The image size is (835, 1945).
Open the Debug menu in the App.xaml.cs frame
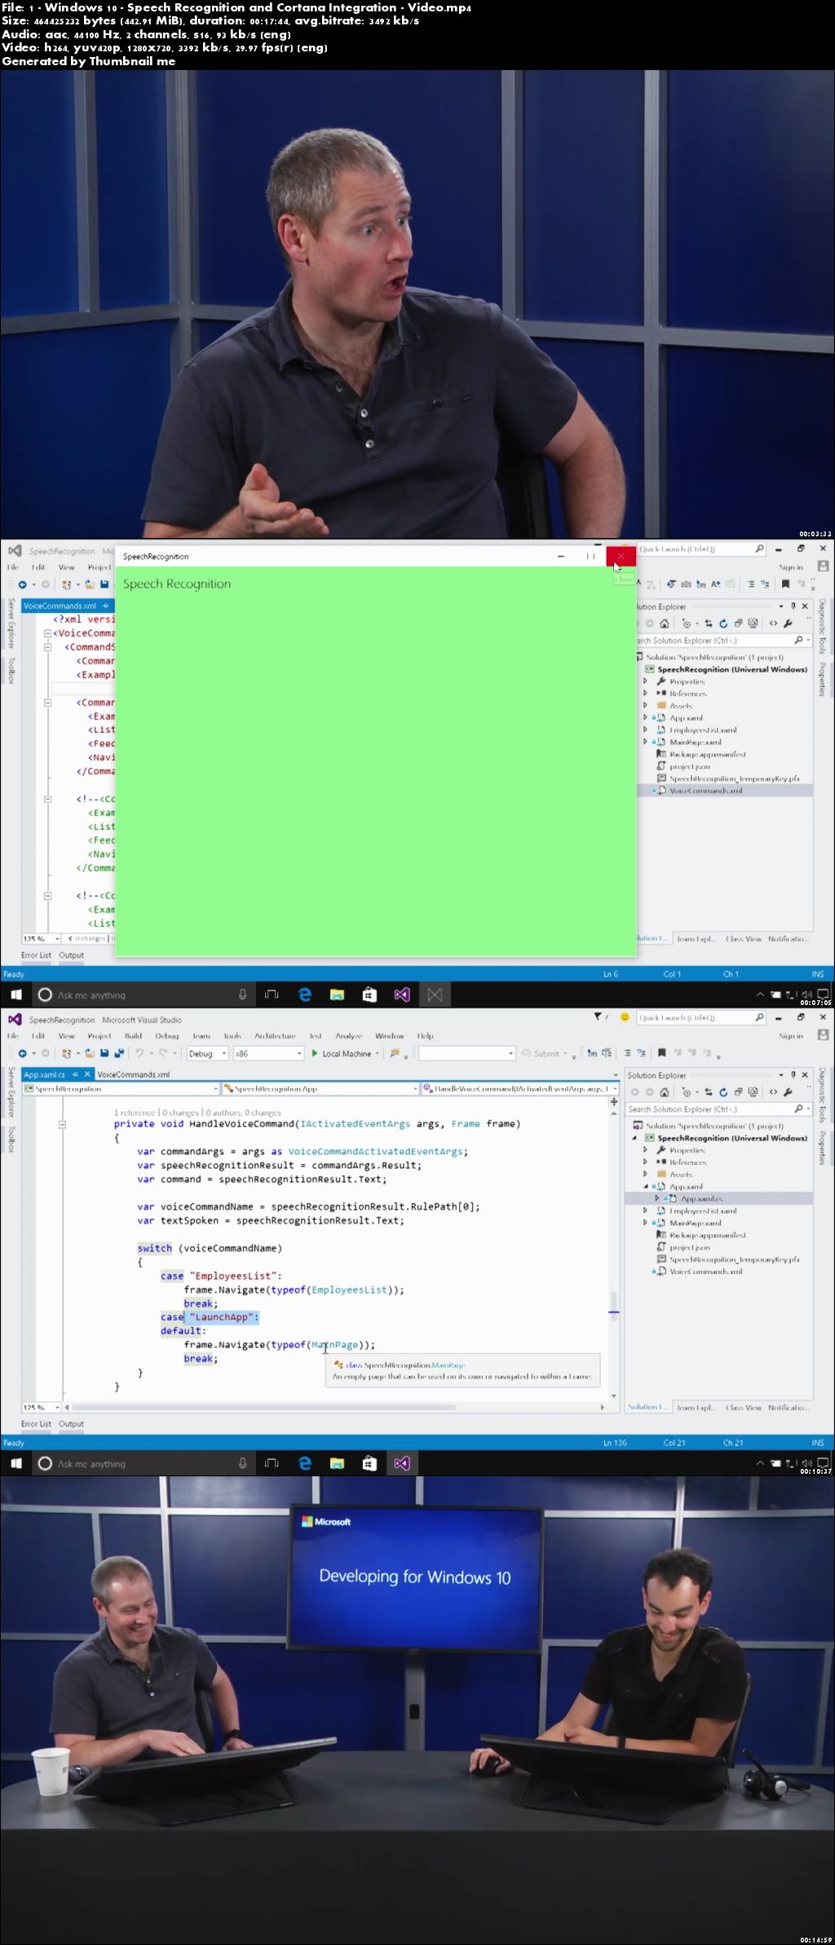[x=167, y=1036]
